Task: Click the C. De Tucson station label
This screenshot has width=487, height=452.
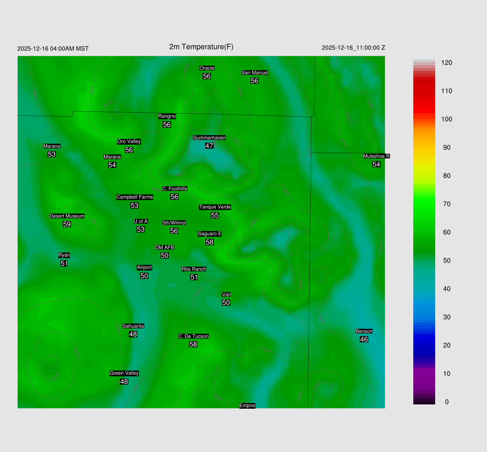Action: coord(193,336)
